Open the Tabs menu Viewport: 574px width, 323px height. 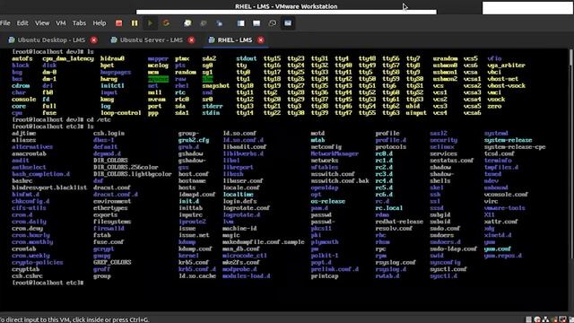coord(79,22)
